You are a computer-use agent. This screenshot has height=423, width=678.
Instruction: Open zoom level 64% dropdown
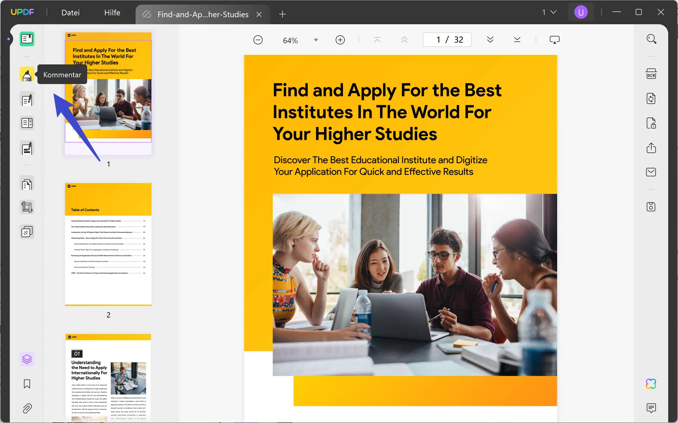point(316,40)
